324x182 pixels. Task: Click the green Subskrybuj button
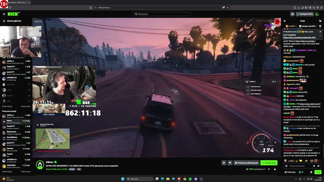click(x=269, y=163)
